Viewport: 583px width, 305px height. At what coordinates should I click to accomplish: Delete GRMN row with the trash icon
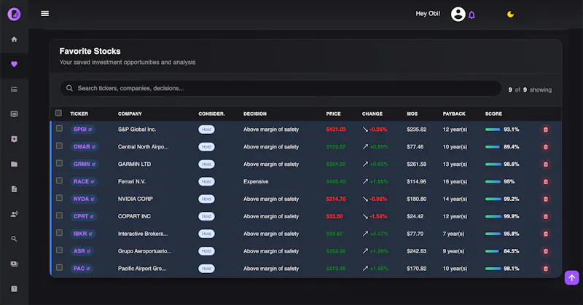pos(545,165)
